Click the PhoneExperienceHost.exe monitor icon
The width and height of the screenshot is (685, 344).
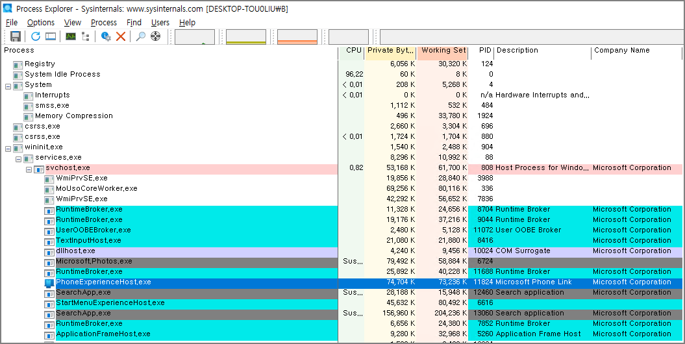(x=49, y=283)
